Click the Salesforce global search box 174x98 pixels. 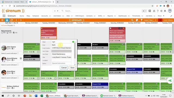(x=86, y=11)
